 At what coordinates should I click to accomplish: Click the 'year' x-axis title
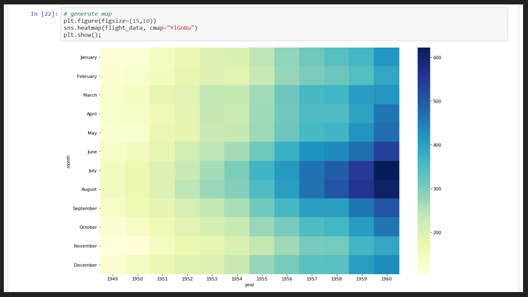tap(250, 285)
